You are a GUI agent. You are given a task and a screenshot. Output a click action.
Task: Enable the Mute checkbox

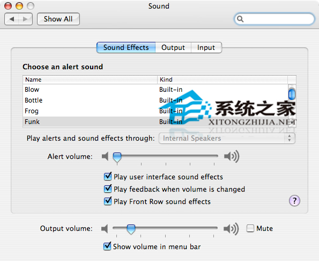250,228
